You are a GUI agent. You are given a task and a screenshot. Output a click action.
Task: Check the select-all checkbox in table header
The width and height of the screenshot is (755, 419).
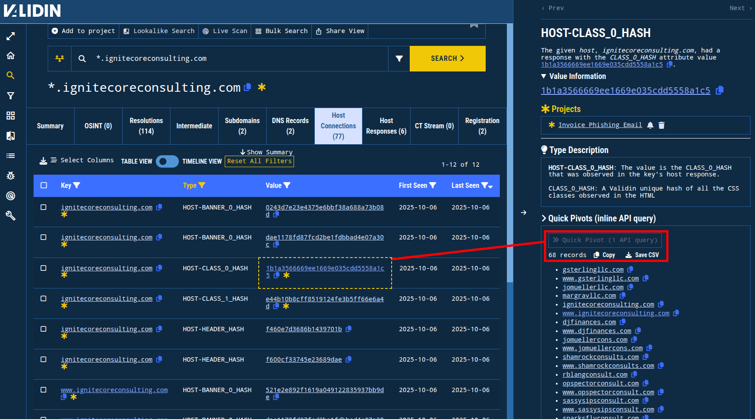(44, 186)
